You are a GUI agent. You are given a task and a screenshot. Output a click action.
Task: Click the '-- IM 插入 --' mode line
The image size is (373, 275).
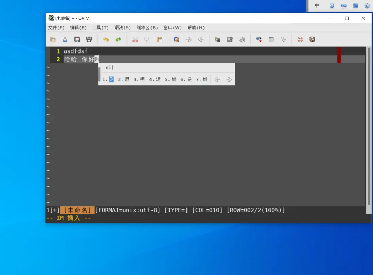coord(69,218)
